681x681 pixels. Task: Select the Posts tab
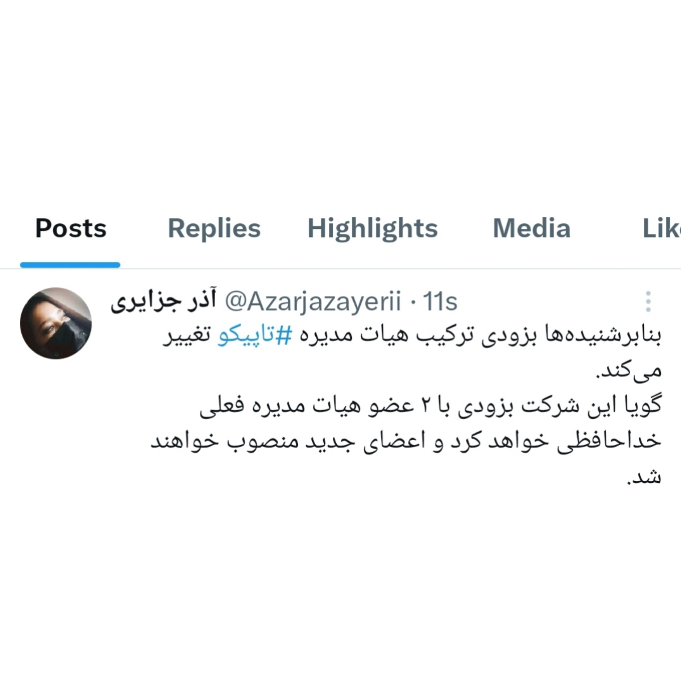(x=71, y=228)
